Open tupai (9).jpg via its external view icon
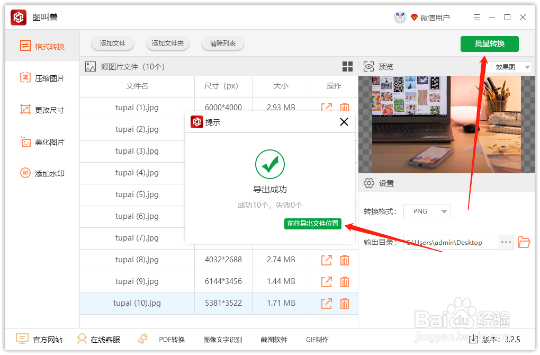 pos(326,281)
